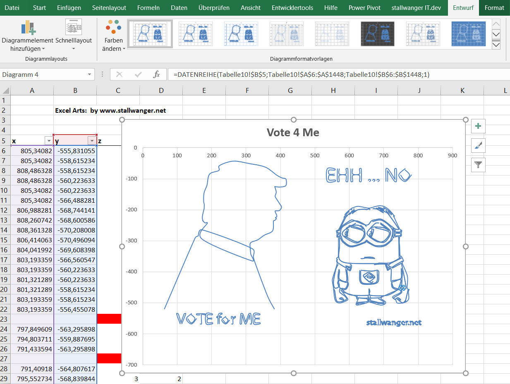Viewport: 510px width, 384px height.
Task: Click the red cell in row 23
Action: click(x=109, y=319)
